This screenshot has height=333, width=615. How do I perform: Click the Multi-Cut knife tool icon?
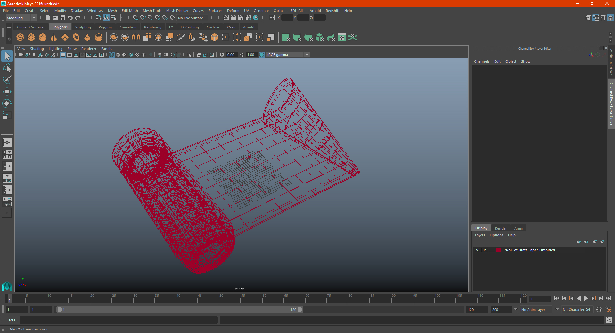tap(181, 37)
